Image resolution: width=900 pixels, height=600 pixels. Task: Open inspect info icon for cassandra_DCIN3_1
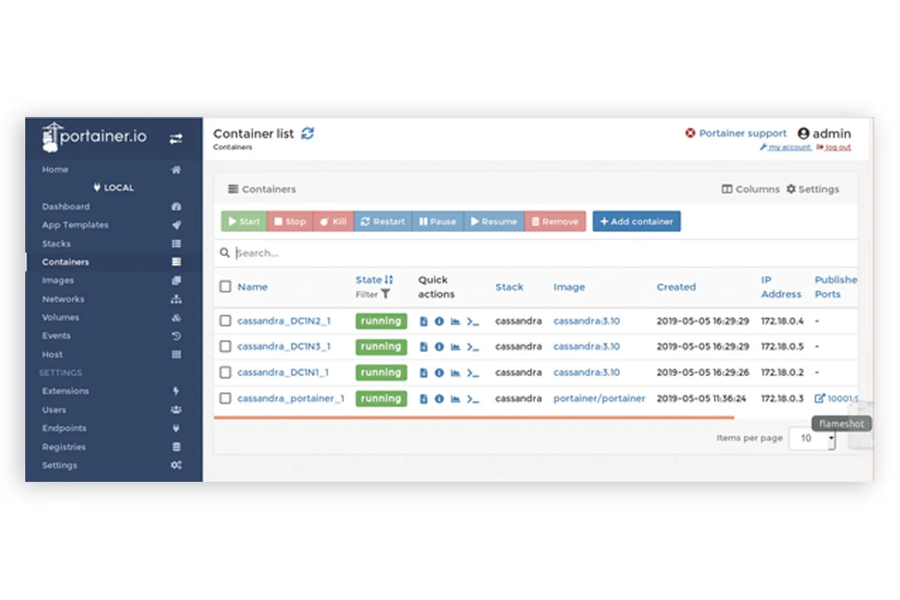(439, 347)
